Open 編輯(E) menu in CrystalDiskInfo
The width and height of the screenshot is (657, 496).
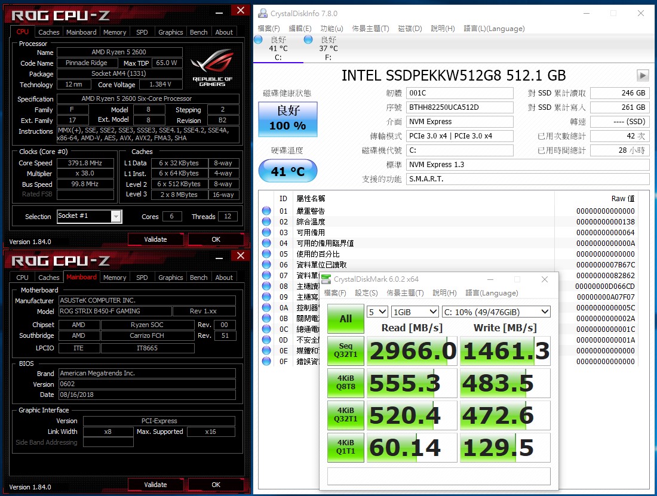pyautogui.click(x=300, y=29)
